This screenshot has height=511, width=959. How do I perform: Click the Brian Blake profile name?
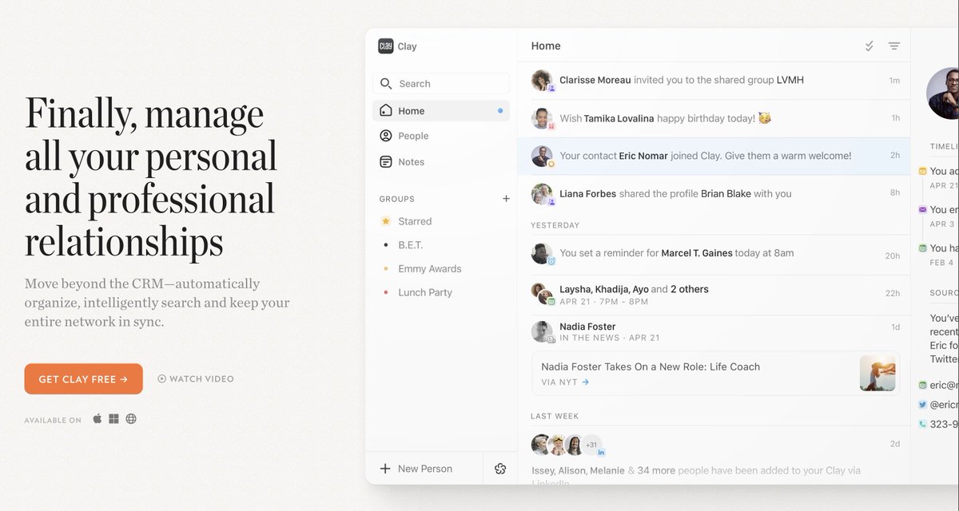[726, 194]
